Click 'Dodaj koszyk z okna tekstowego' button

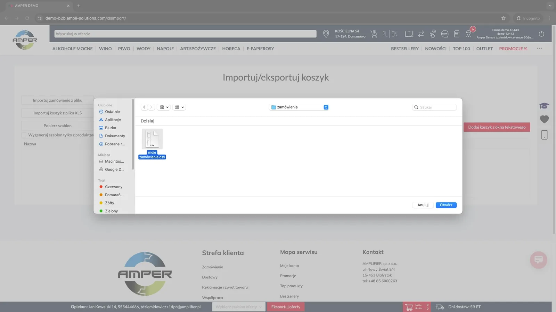coord(497,127)
